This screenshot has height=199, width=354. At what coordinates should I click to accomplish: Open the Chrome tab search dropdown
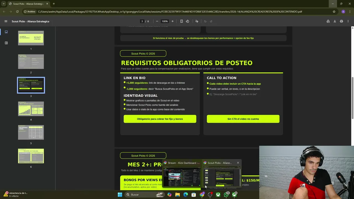point(4,4)
